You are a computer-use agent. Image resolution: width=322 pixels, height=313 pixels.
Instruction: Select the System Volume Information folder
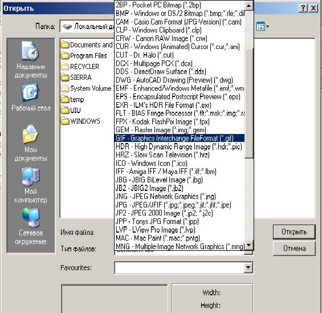point(87,88)
